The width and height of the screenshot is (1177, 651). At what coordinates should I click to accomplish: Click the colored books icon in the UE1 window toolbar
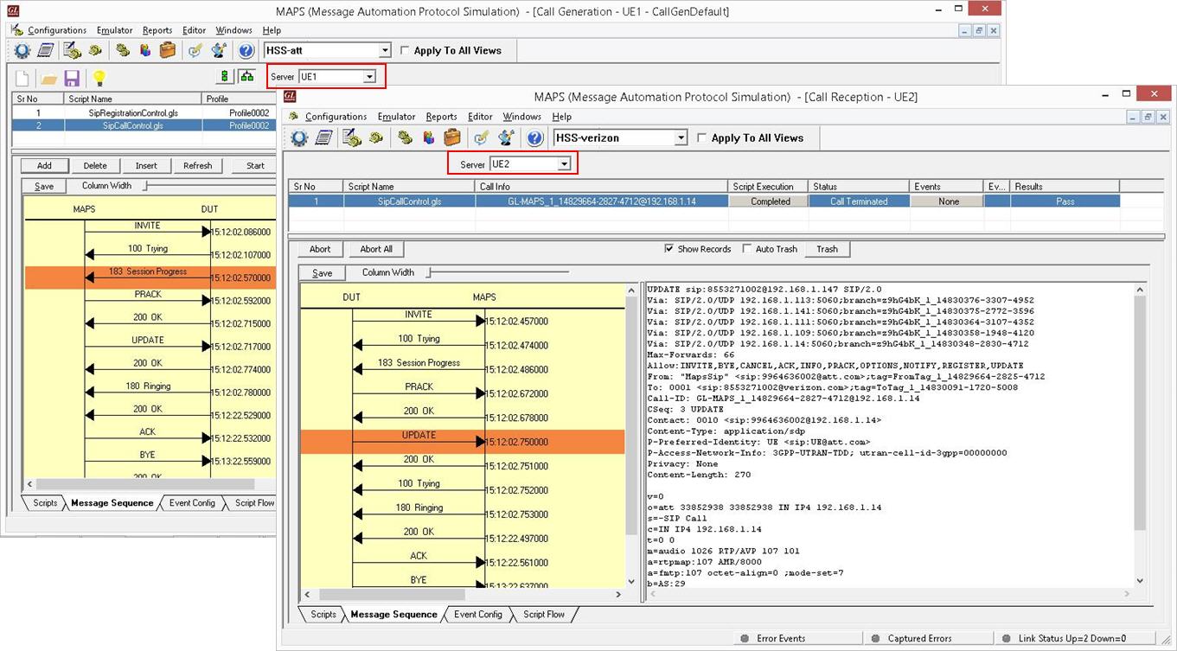(x=145, y=51)
